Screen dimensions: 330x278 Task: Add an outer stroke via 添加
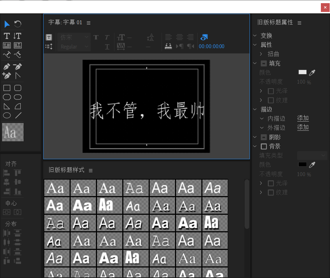(x=303, y=127)
